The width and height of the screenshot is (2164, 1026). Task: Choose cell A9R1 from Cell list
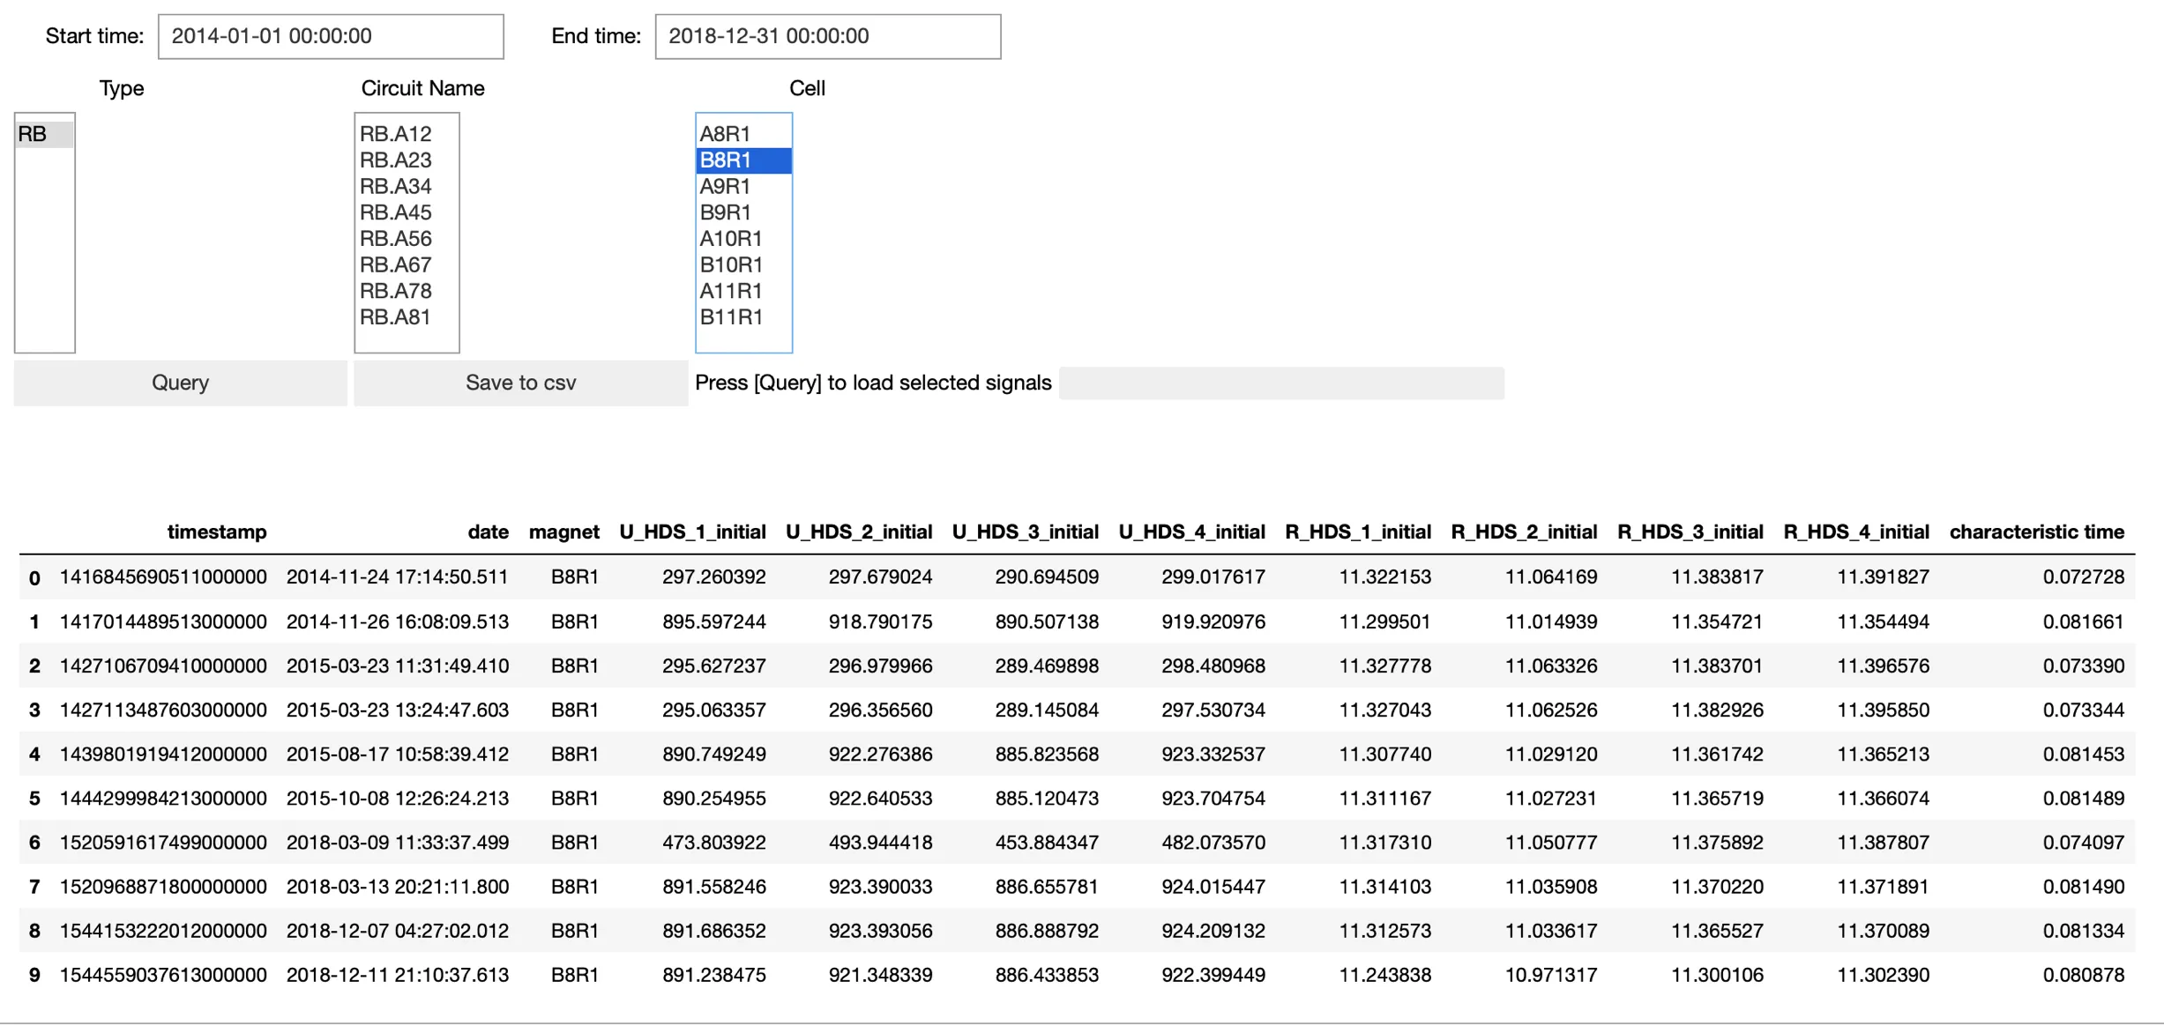[x=743, y=187]
